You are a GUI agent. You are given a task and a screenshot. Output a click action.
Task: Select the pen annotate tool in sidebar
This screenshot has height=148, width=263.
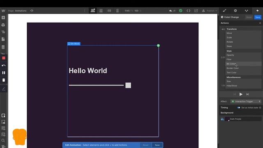click(x=4, y=89)
